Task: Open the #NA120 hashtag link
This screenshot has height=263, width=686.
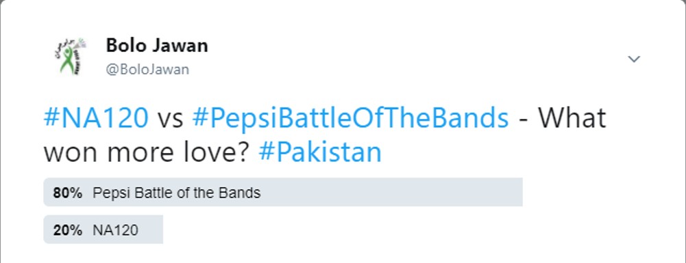Action: (x=96, y=117)
